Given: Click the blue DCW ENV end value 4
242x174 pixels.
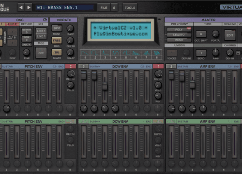Looking at the screenshot, I should click(x=158, y=66).
